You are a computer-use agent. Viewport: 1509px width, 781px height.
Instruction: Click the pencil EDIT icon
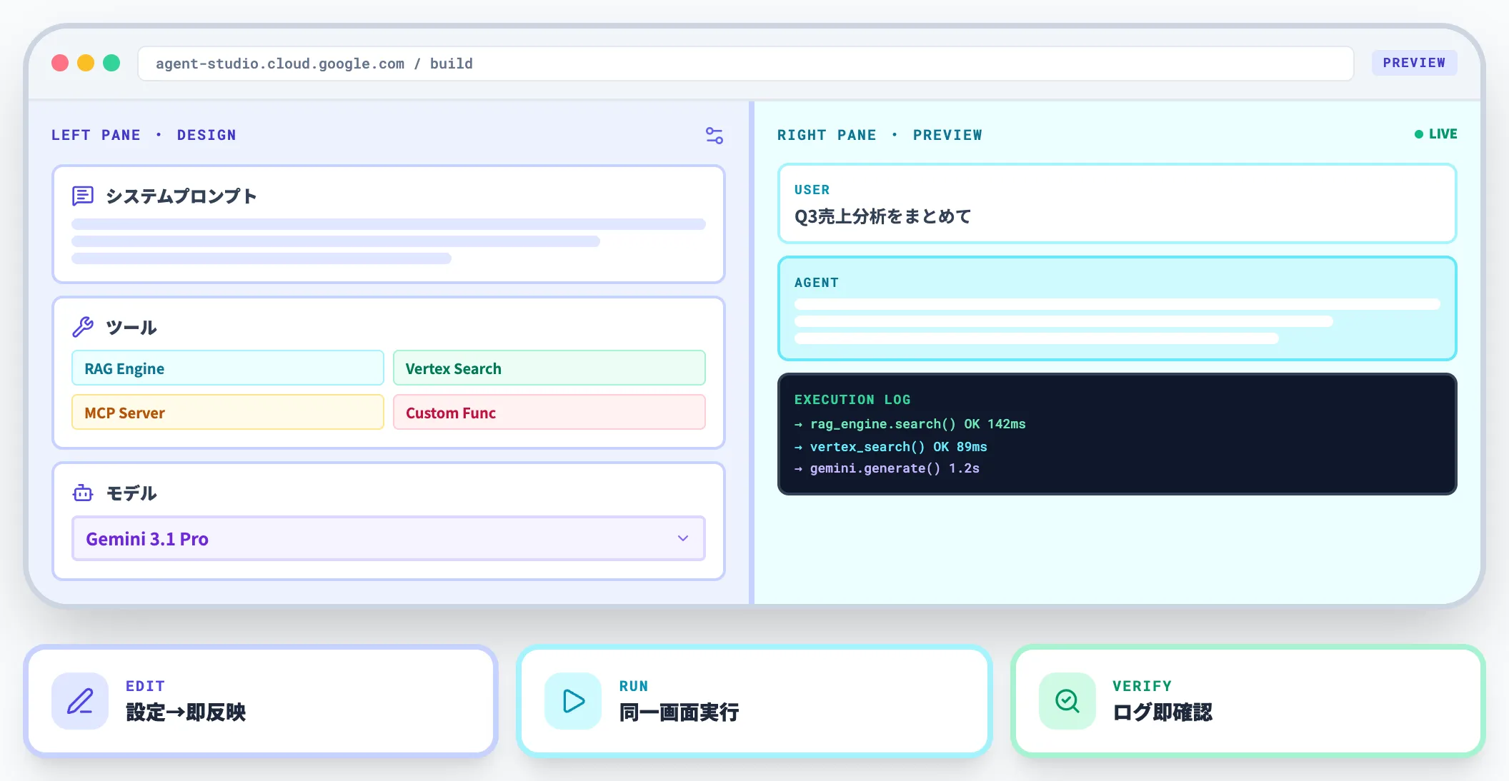80,701
